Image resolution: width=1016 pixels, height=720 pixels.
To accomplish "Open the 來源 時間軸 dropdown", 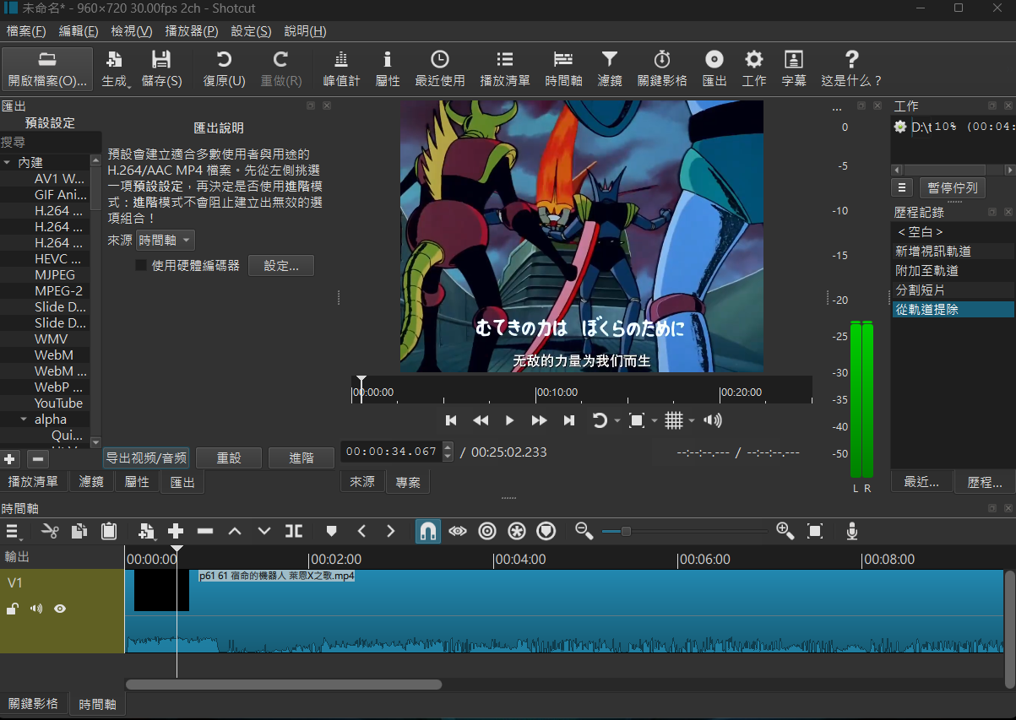I will (166, 241).
